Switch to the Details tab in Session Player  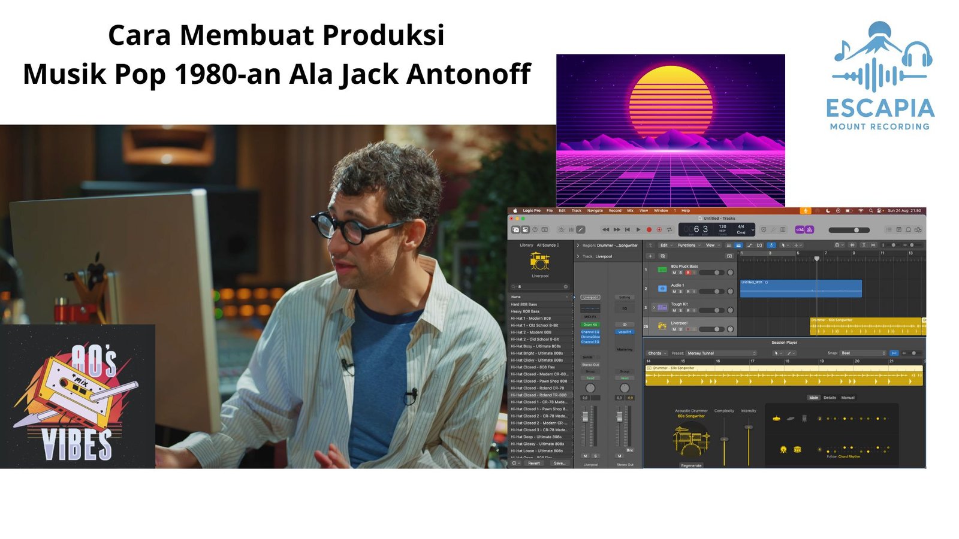click(x=830, y=398)
